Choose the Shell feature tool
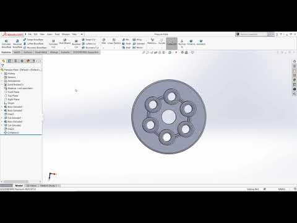The height and width of the screenshot is (223, 297). click(126, 48)
